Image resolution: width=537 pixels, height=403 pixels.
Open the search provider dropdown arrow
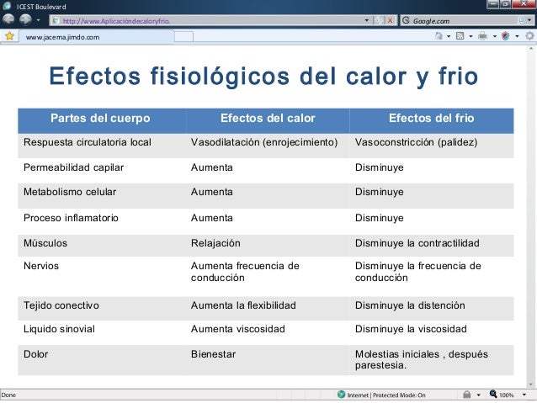pos(529,20)
